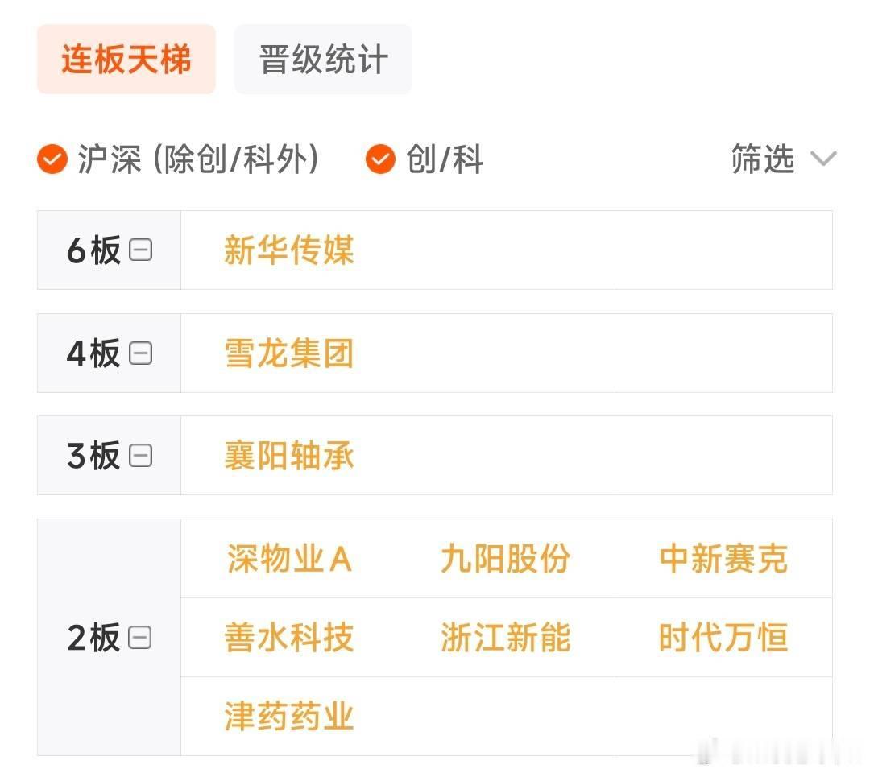
Task: Open the 雪龙集团 stock link
Action: [289, 353]
